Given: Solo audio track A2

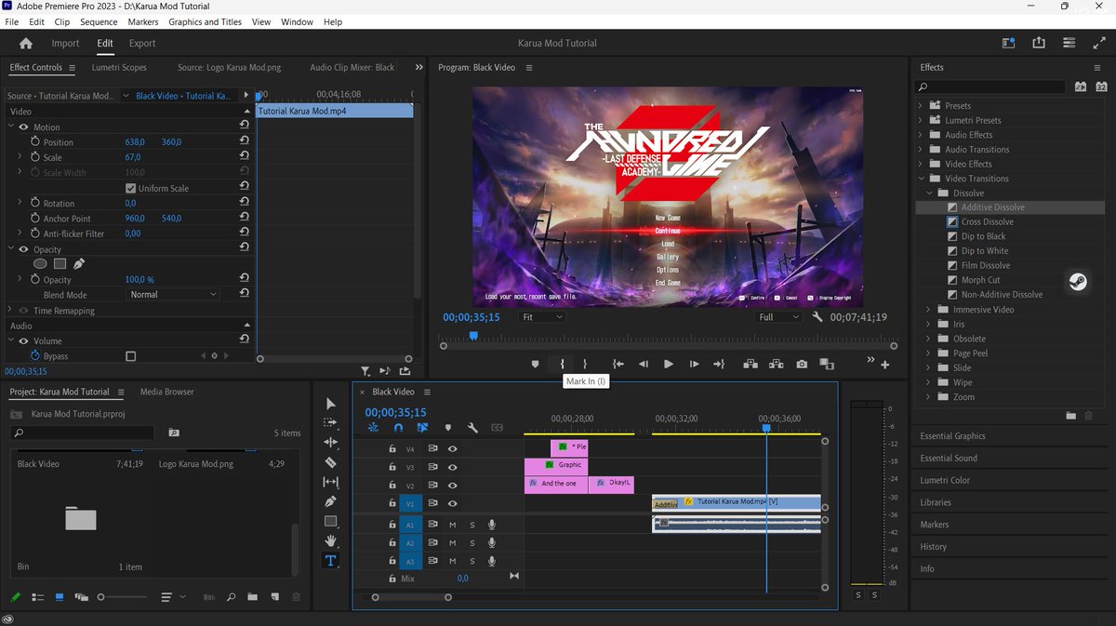Looking at the screenshot, I should pos(472,542).
